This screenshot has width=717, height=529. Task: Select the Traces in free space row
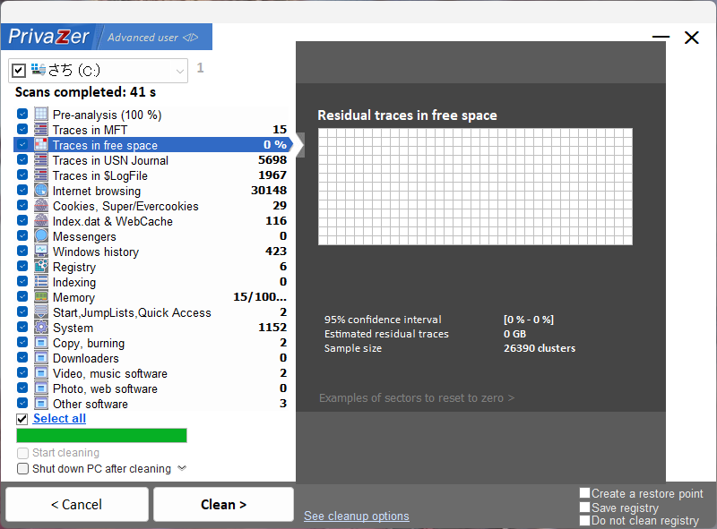pyautogui.click(x=152, y=145)
